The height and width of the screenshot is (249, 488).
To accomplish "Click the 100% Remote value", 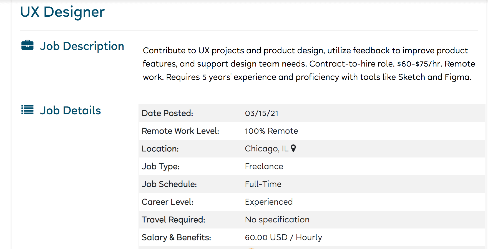I will (x=271, y=131).
